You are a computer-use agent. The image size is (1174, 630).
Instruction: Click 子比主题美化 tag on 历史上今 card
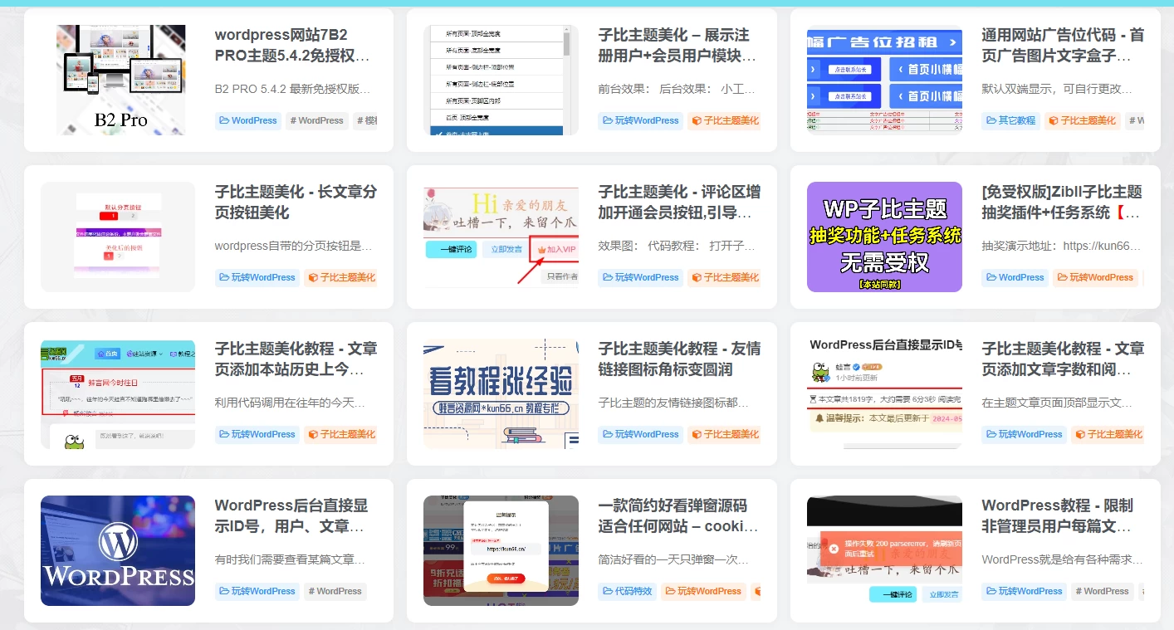[340, 434]
